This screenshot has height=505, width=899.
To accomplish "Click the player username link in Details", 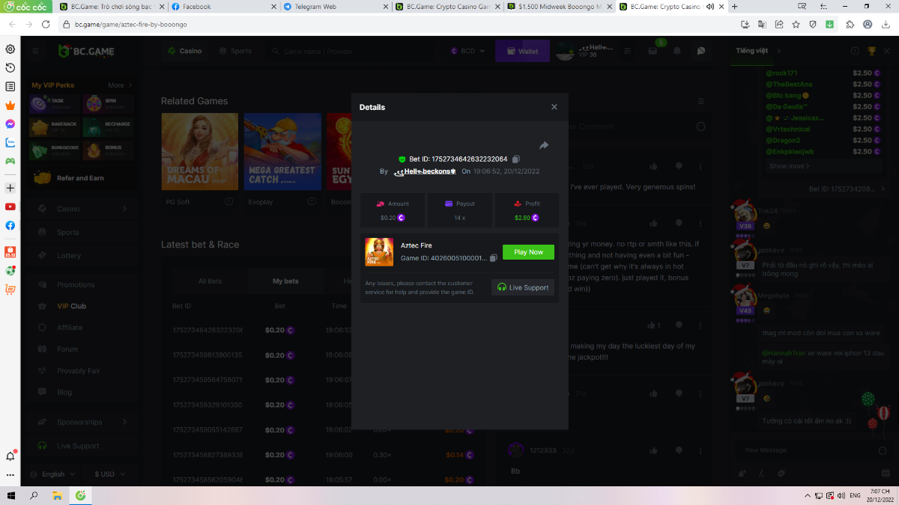I will [x=426, y=171].
